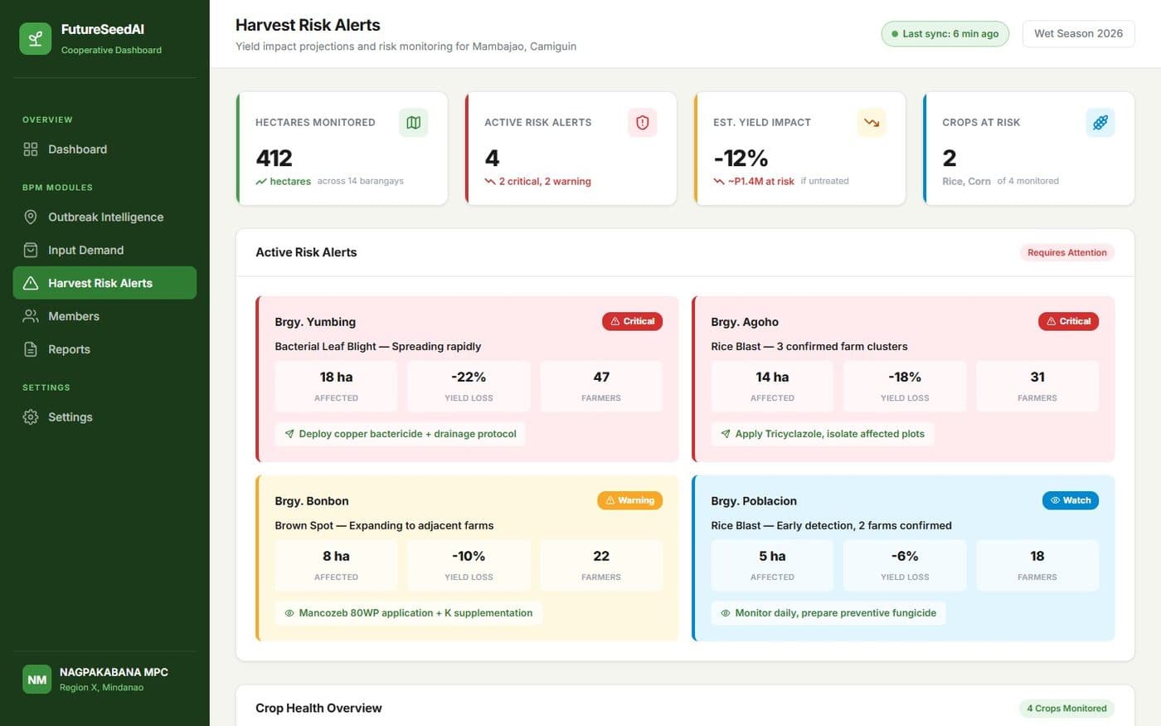Open Settings from the sidebar
The image size is (1161, 726).
coord(104,417)
